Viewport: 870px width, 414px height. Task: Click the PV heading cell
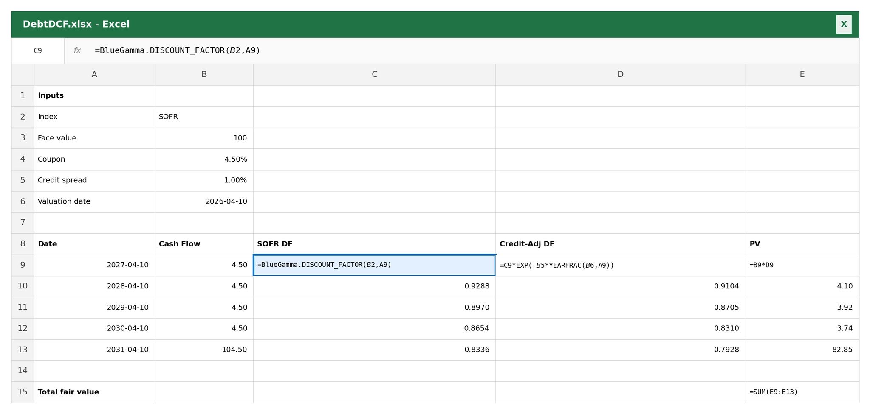coord(802,244)
